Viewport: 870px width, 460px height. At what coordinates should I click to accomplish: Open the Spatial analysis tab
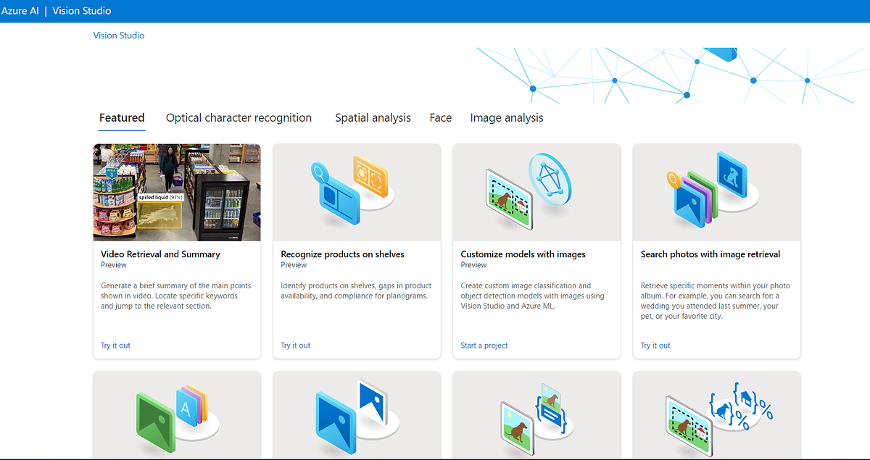(373, 117)
